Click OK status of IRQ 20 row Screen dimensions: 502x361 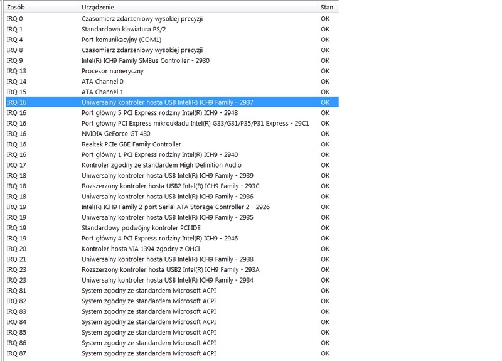click(x=325, y=249)
